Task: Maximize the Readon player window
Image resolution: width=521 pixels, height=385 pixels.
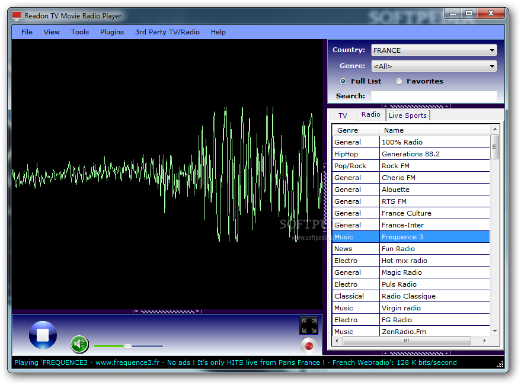Action: (x=469, y=14)
